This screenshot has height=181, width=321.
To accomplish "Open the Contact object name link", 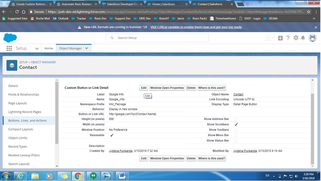I will pyautogui.click(x=238, y=94).
